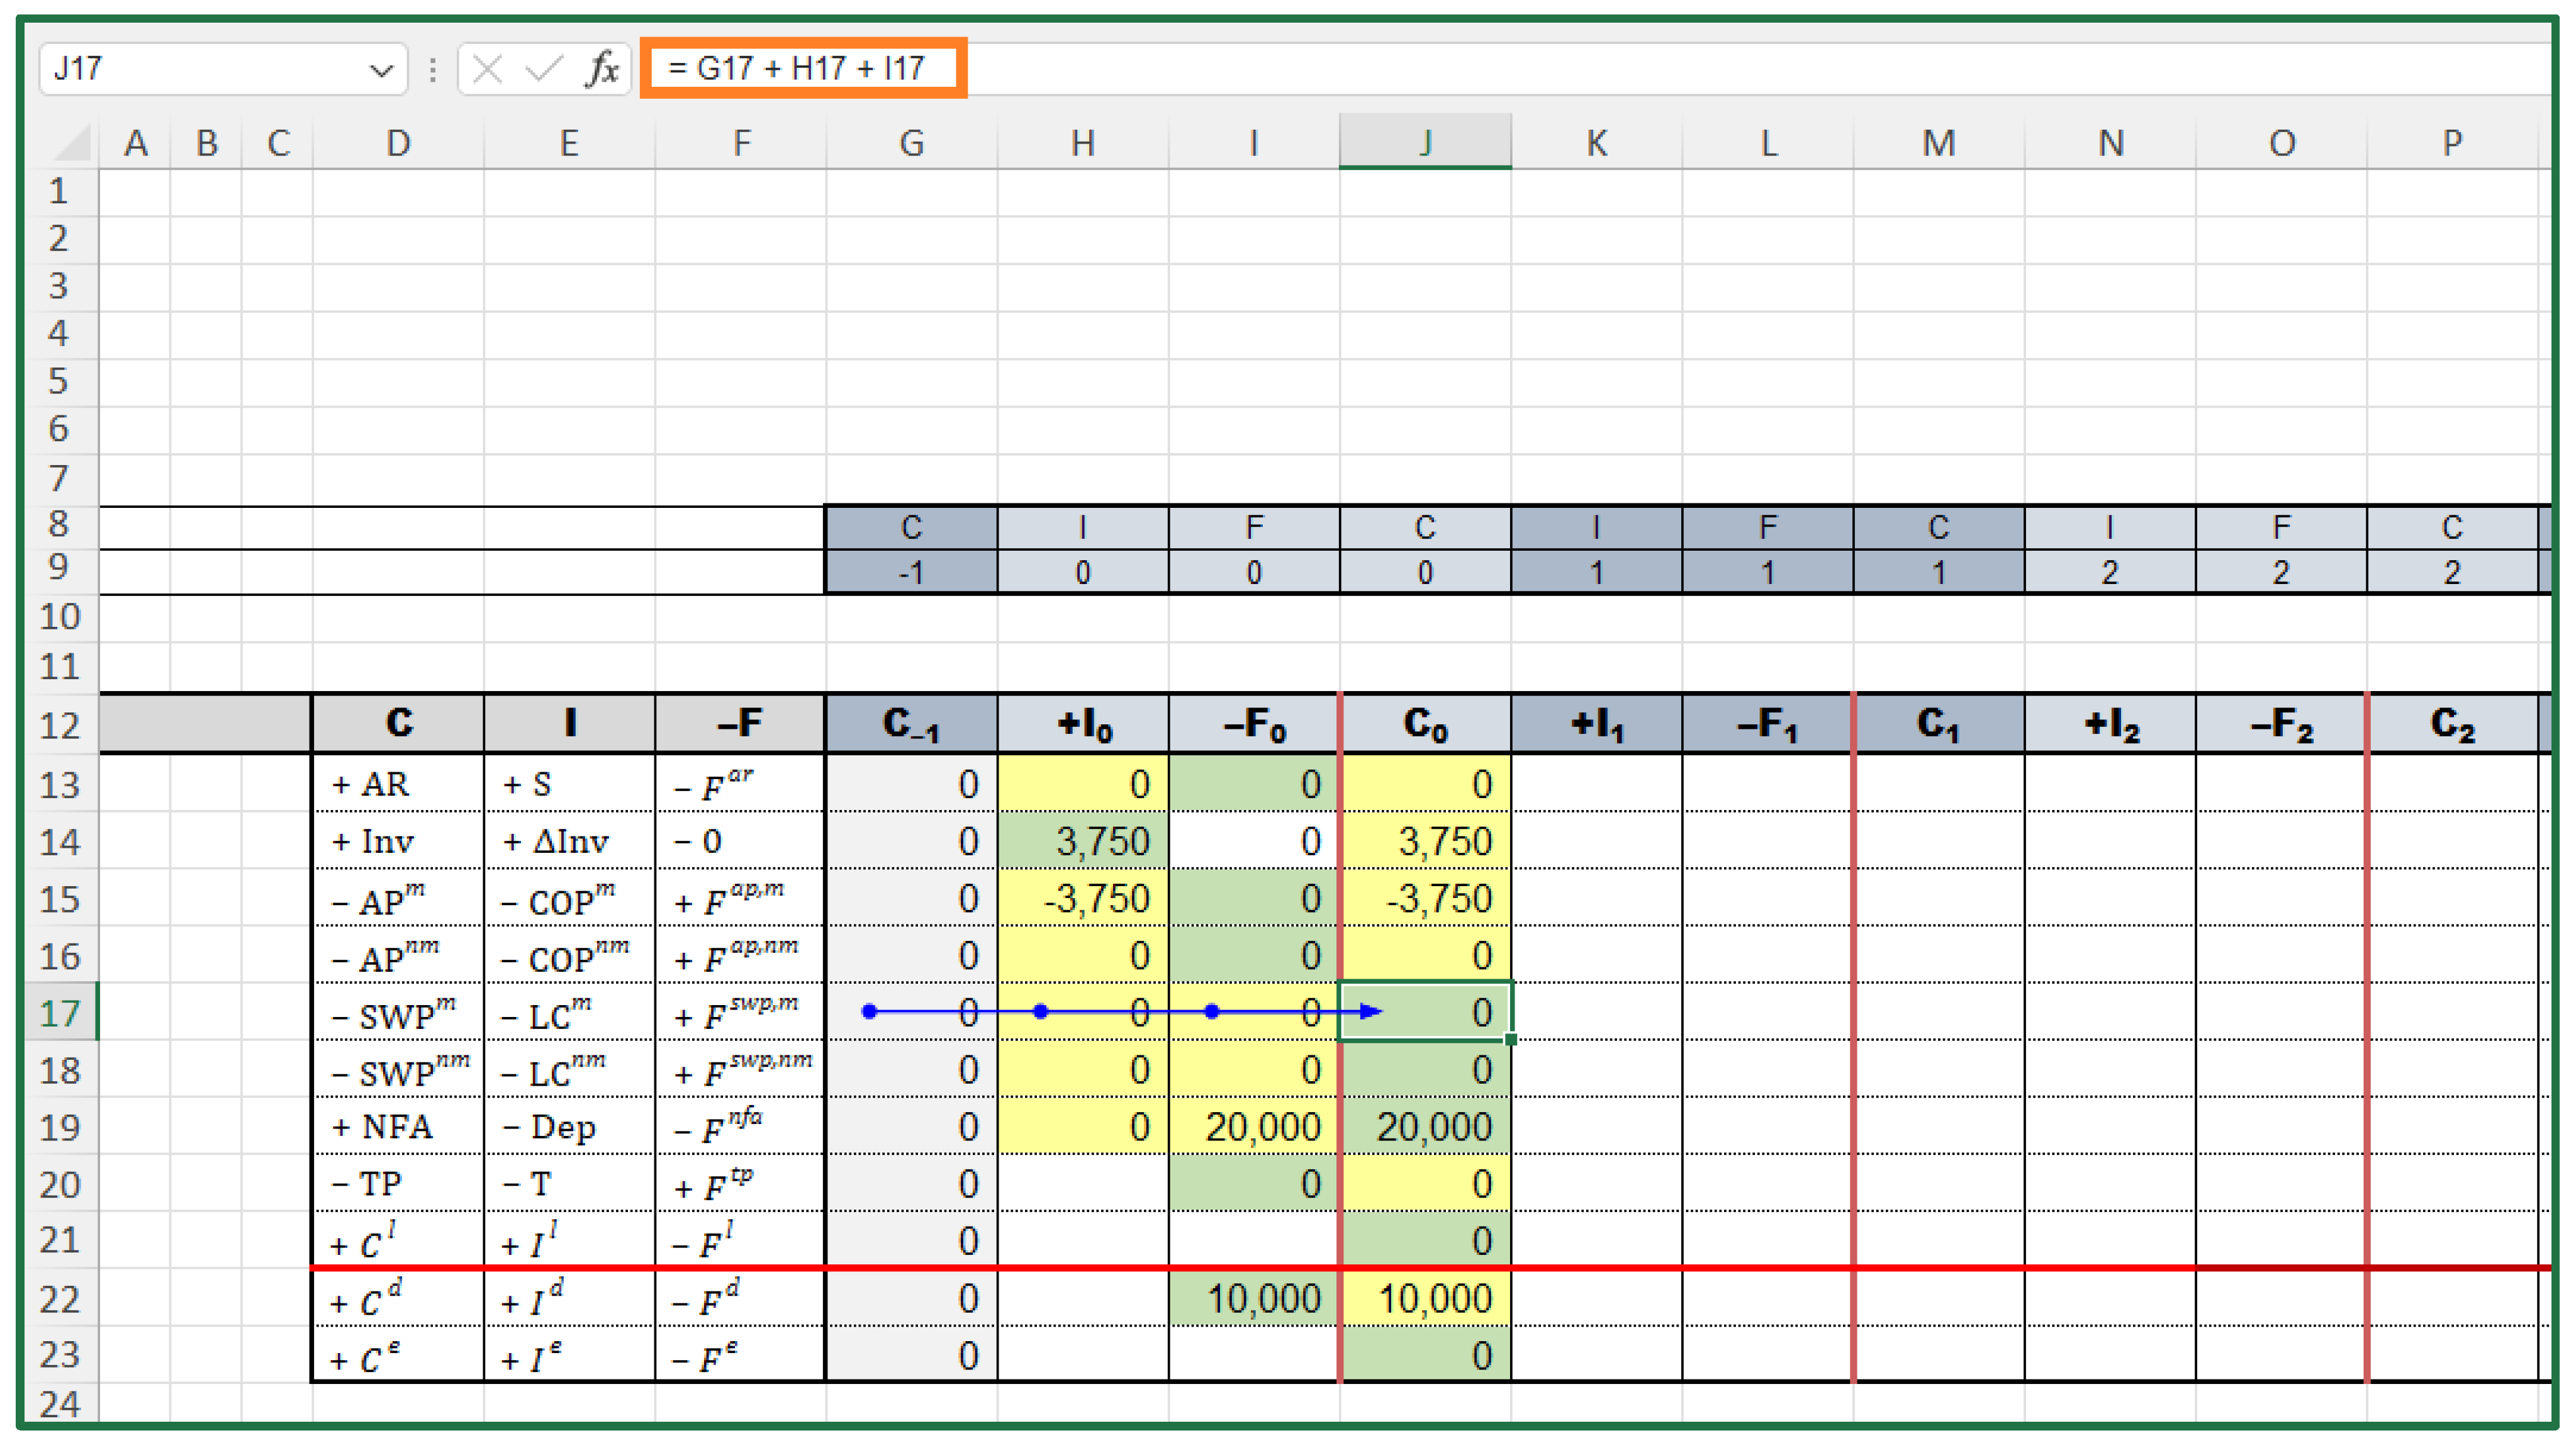The image size is (2576, 1445).
Task: Click the Insert Function fx icon
Action: pyautogui.click(x=602, y=69)
